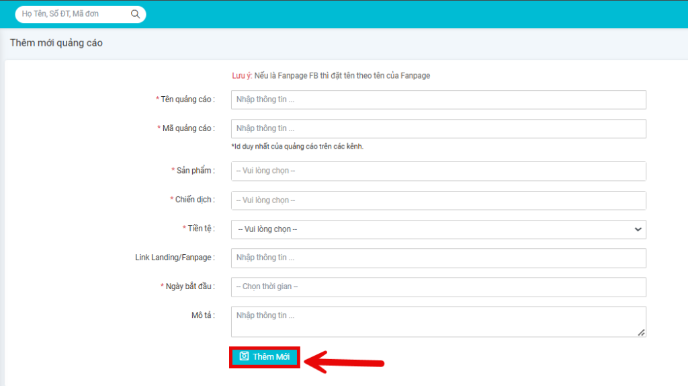Focus the top search box for Họ Tên
The image size is (688, 386).
click(x=74, y=14)
